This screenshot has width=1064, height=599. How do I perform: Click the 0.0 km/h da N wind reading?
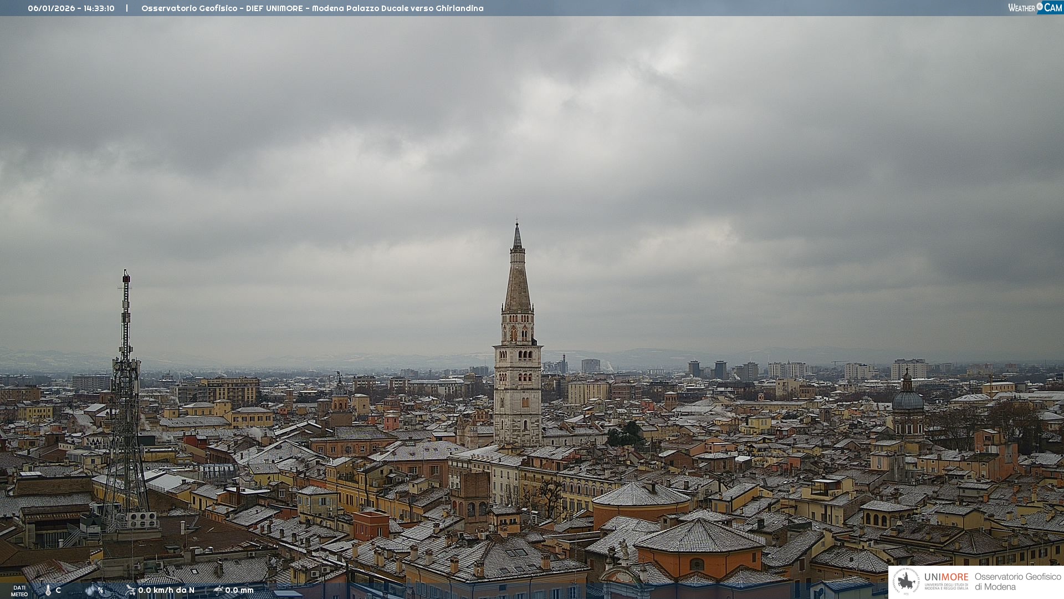166,590
